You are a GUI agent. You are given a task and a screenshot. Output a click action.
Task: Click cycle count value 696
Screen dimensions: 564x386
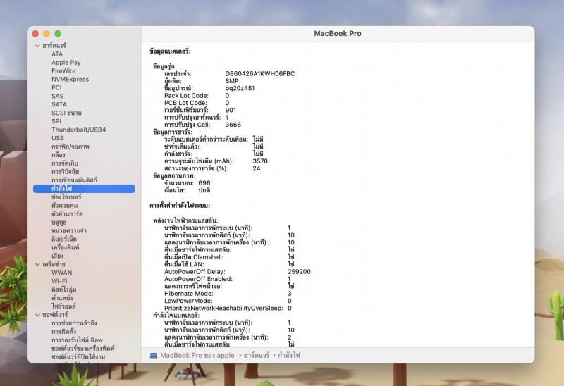pyautogui.click(x=204, y=183)
